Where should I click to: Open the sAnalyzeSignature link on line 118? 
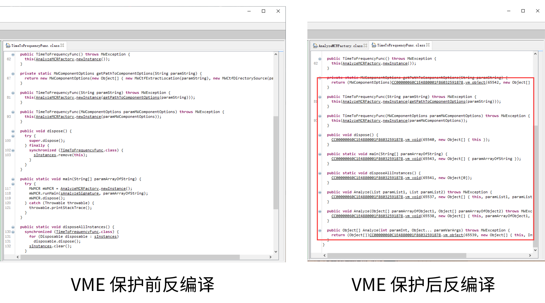coord(79,193)
